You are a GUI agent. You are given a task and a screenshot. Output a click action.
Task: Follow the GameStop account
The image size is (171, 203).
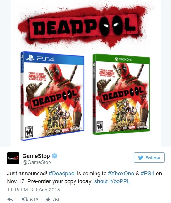pos(149,158)
